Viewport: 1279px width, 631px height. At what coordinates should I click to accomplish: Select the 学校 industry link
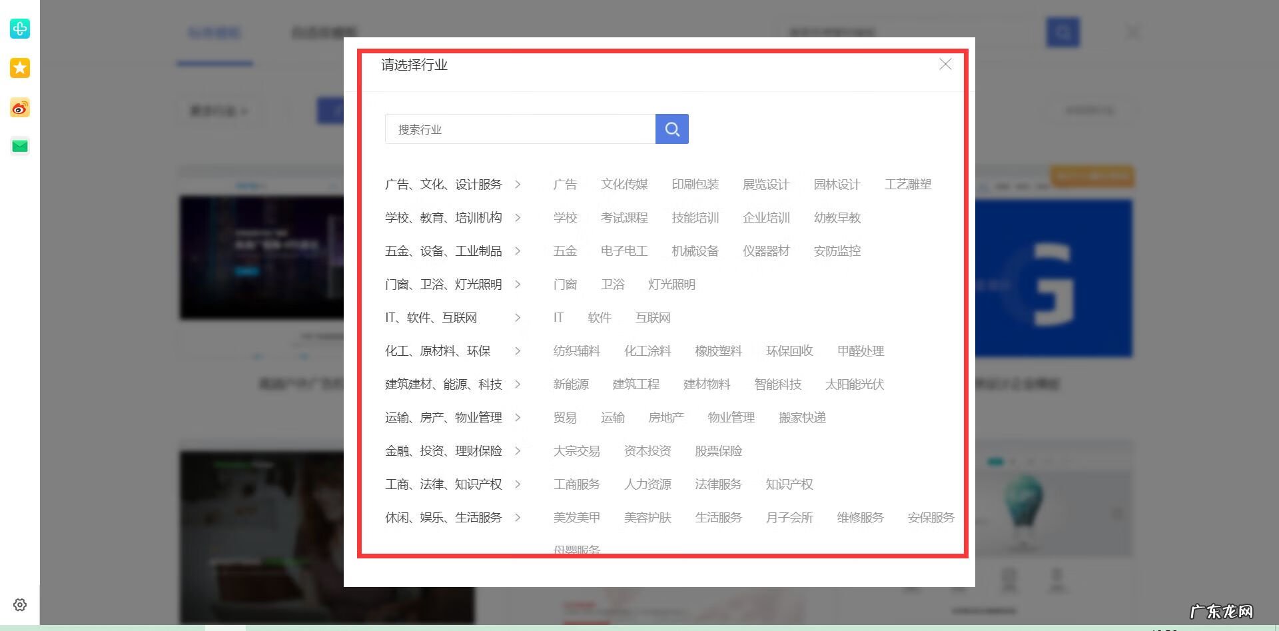566,218
